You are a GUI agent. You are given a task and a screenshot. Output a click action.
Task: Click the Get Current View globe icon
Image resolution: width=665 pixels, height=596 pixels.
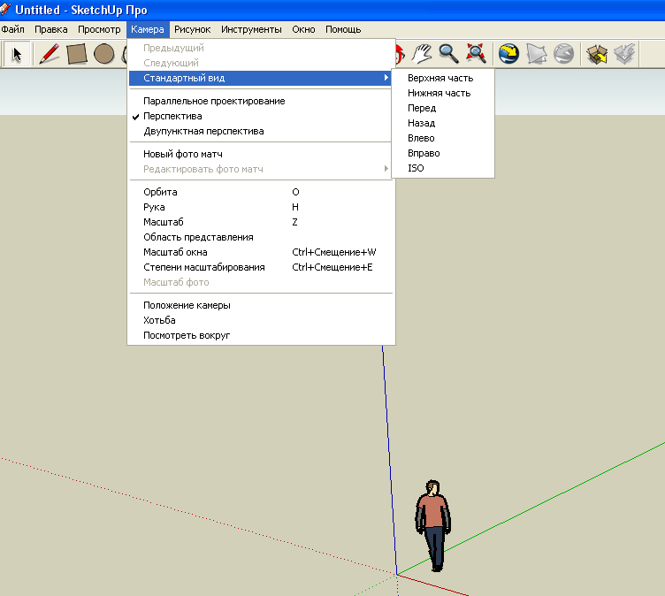pos(508,54)
